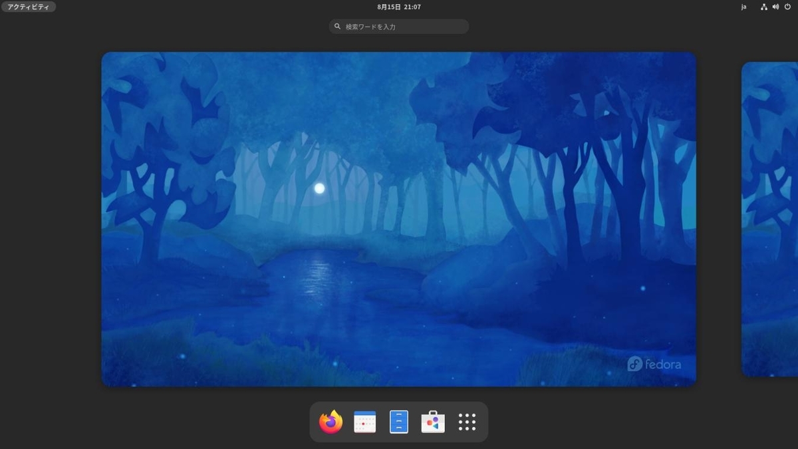The image size is (798, 449).
Task: Open Firefox from the dock
Action: 331,422
